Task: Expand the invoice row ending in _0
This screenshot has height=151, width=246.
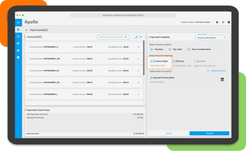Action: pos(138,47)
